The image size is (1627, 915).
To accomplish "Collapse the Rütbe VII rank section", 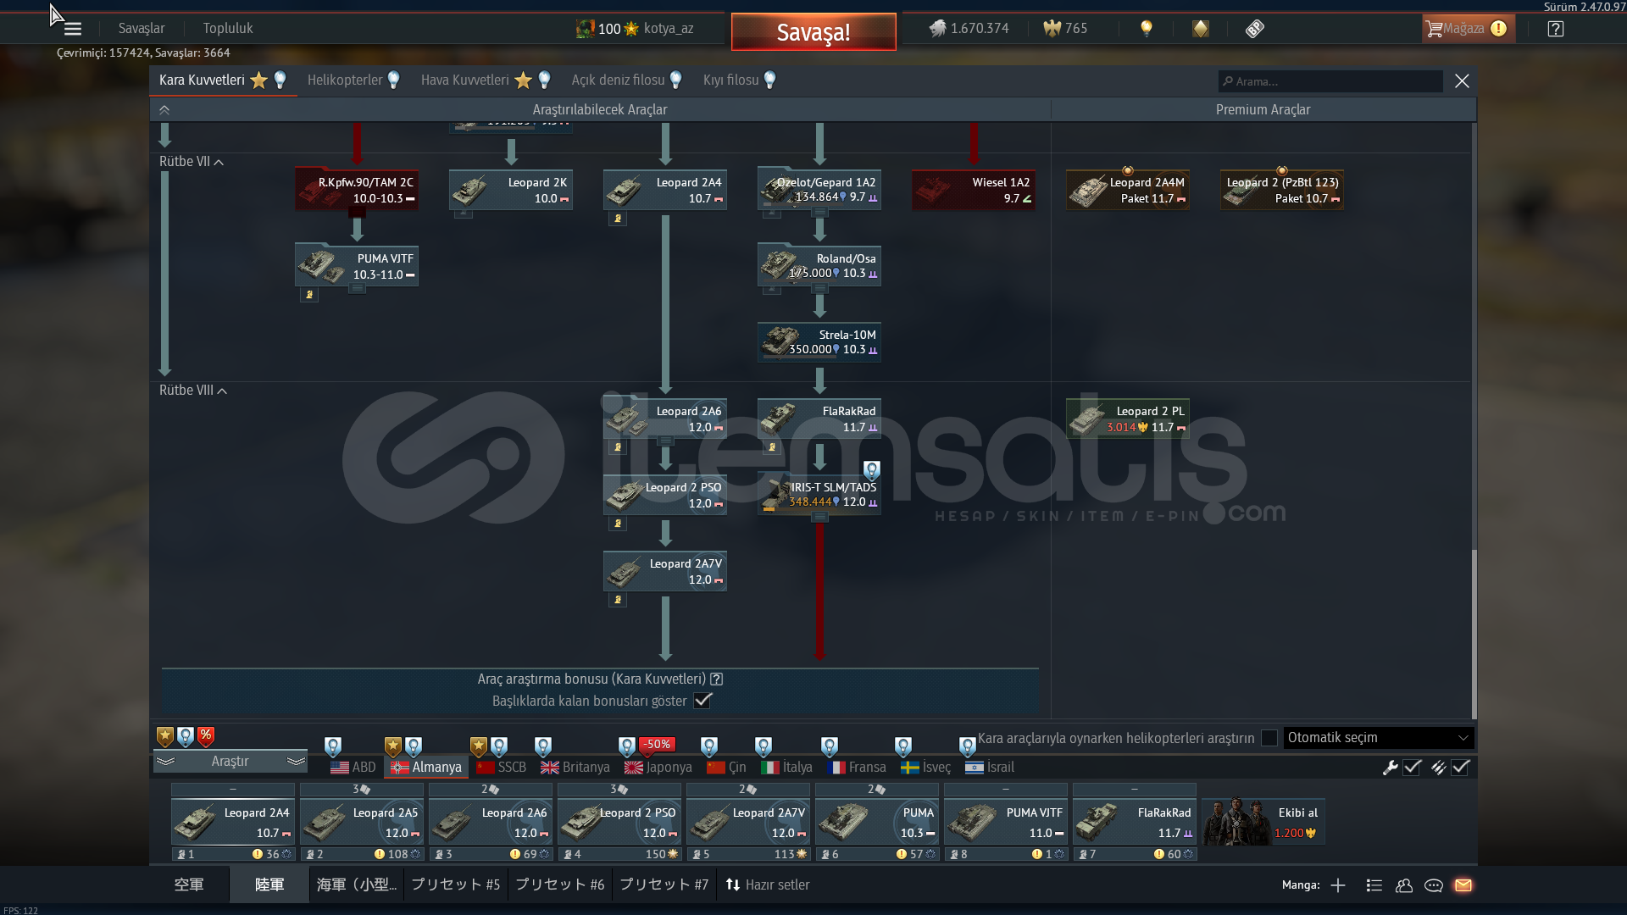I will (192, 162).
